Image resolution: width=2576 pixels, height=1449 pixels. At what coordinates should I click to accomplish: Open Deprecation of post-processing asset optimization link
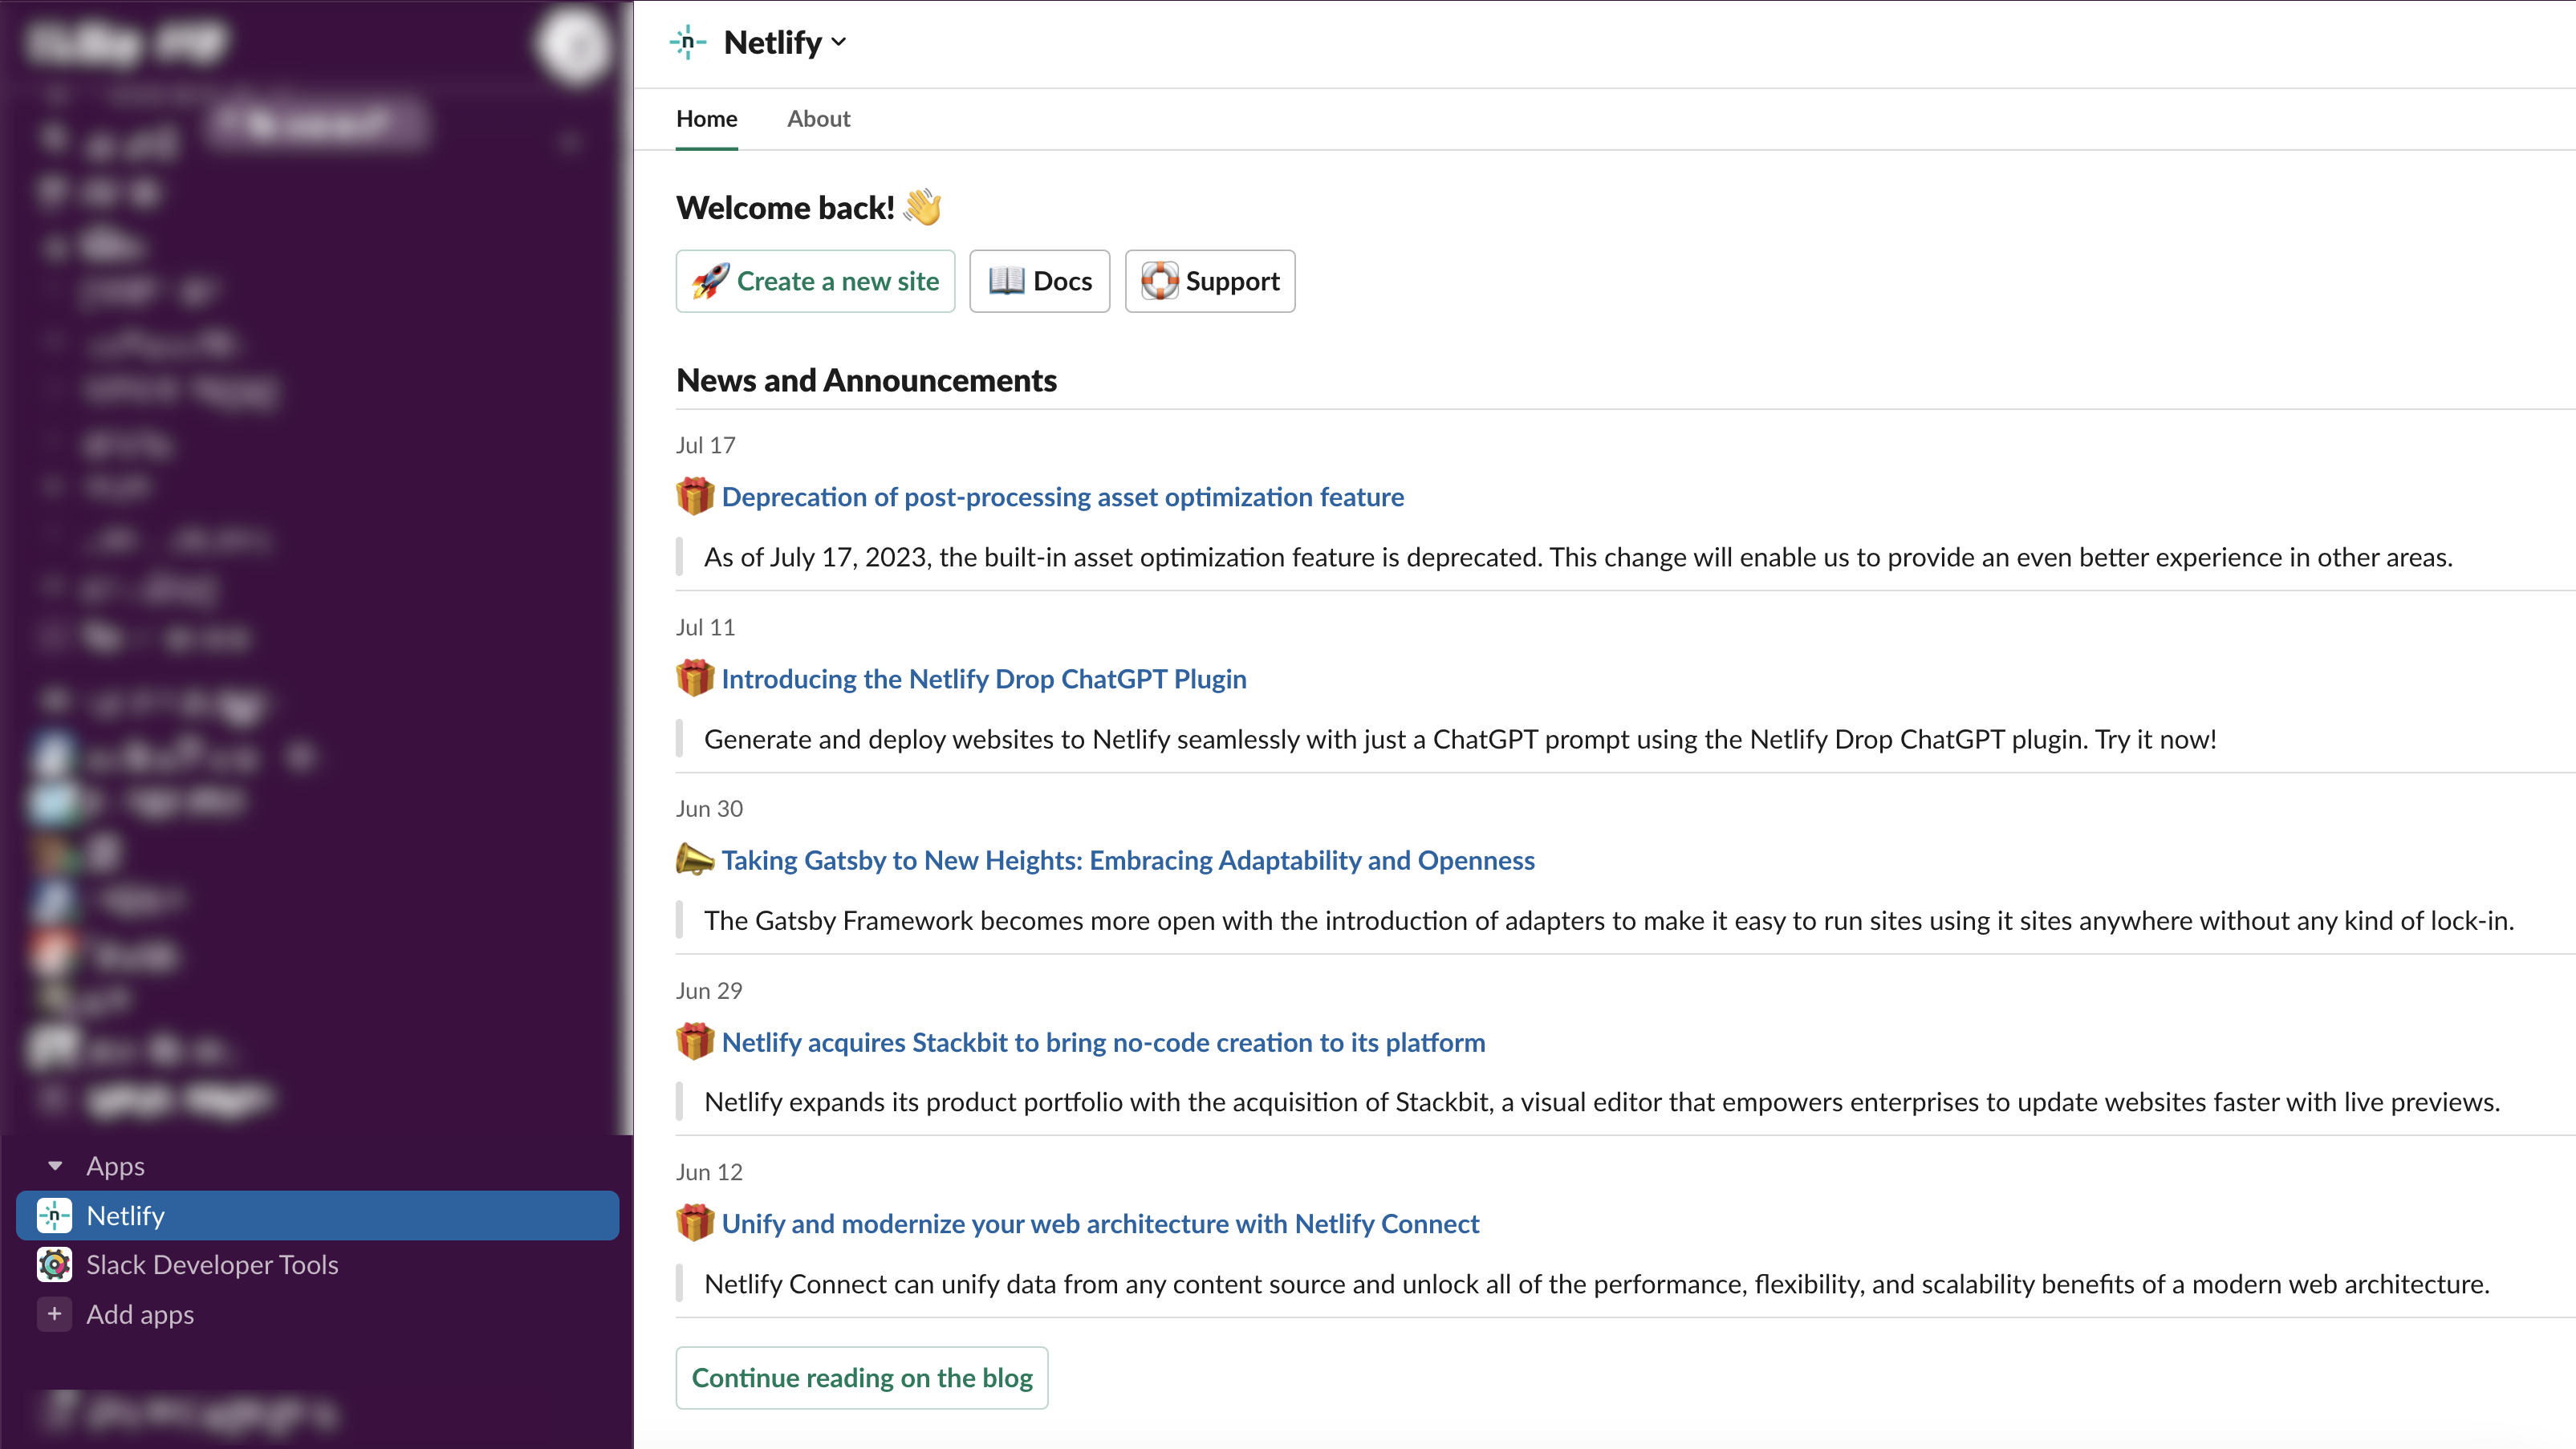click(1062, 497)
